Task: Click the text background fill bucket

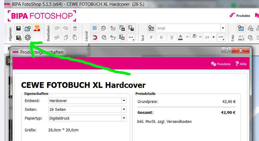Action: point(195,37)
